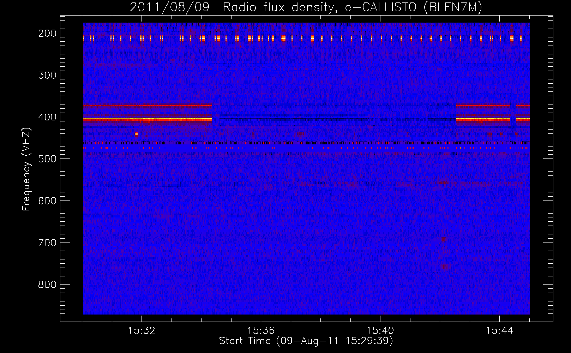Click the 15:32 time tick label
The image size is (571, 353).
tap(142, 331)
